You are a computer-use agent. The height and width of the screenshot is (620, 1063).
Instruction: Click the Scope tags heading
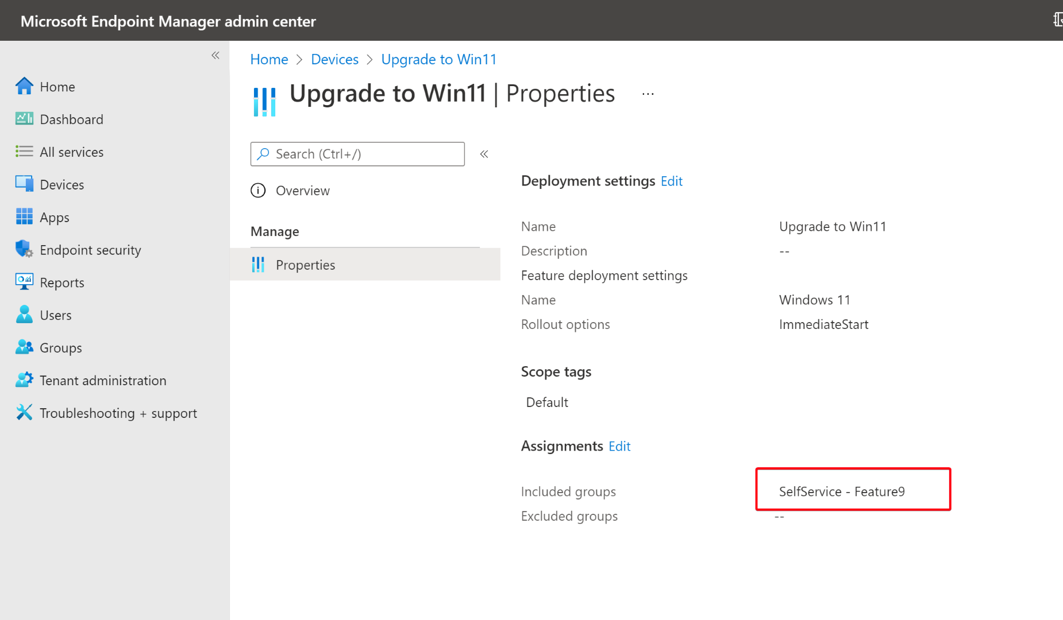556,372
